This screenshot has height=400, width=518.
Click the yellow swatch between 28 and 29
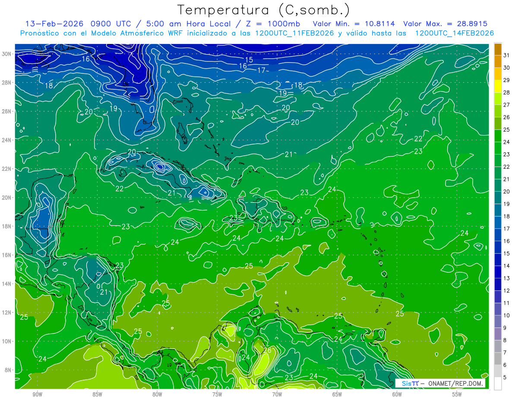click(498, 86)
